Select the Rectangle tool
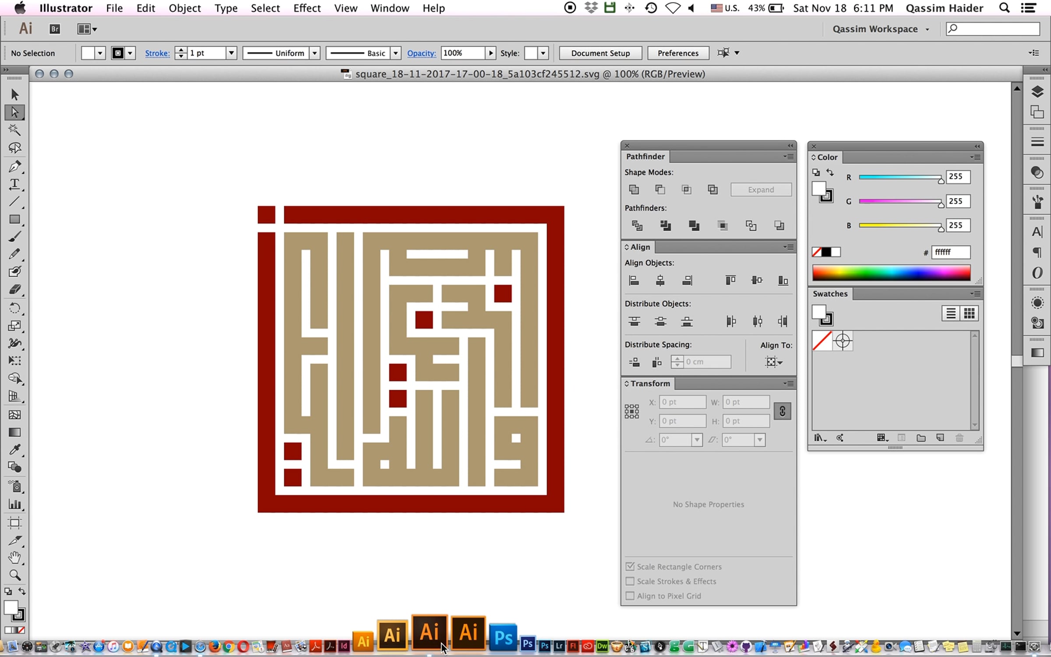This screenshot has height=657, width=1051. point(14,219)
